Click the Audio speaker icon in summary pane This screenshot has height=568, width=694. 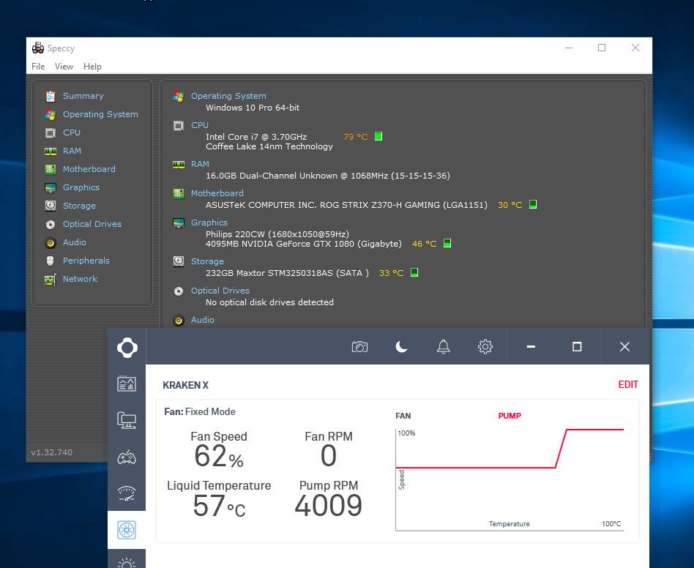coord(179,321)
